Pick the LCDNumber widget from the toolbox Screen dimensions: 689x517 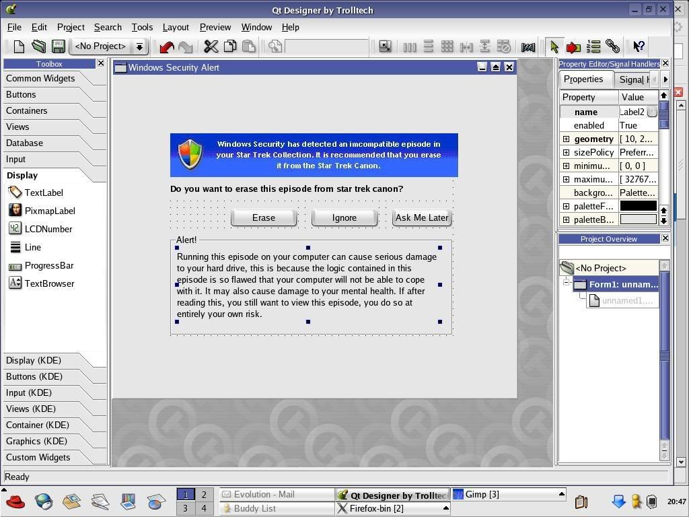point(40,229)
